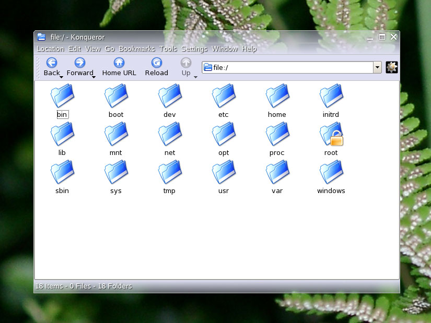Select the var folder icon
The image size is (431, 323).
click(277, 172)
